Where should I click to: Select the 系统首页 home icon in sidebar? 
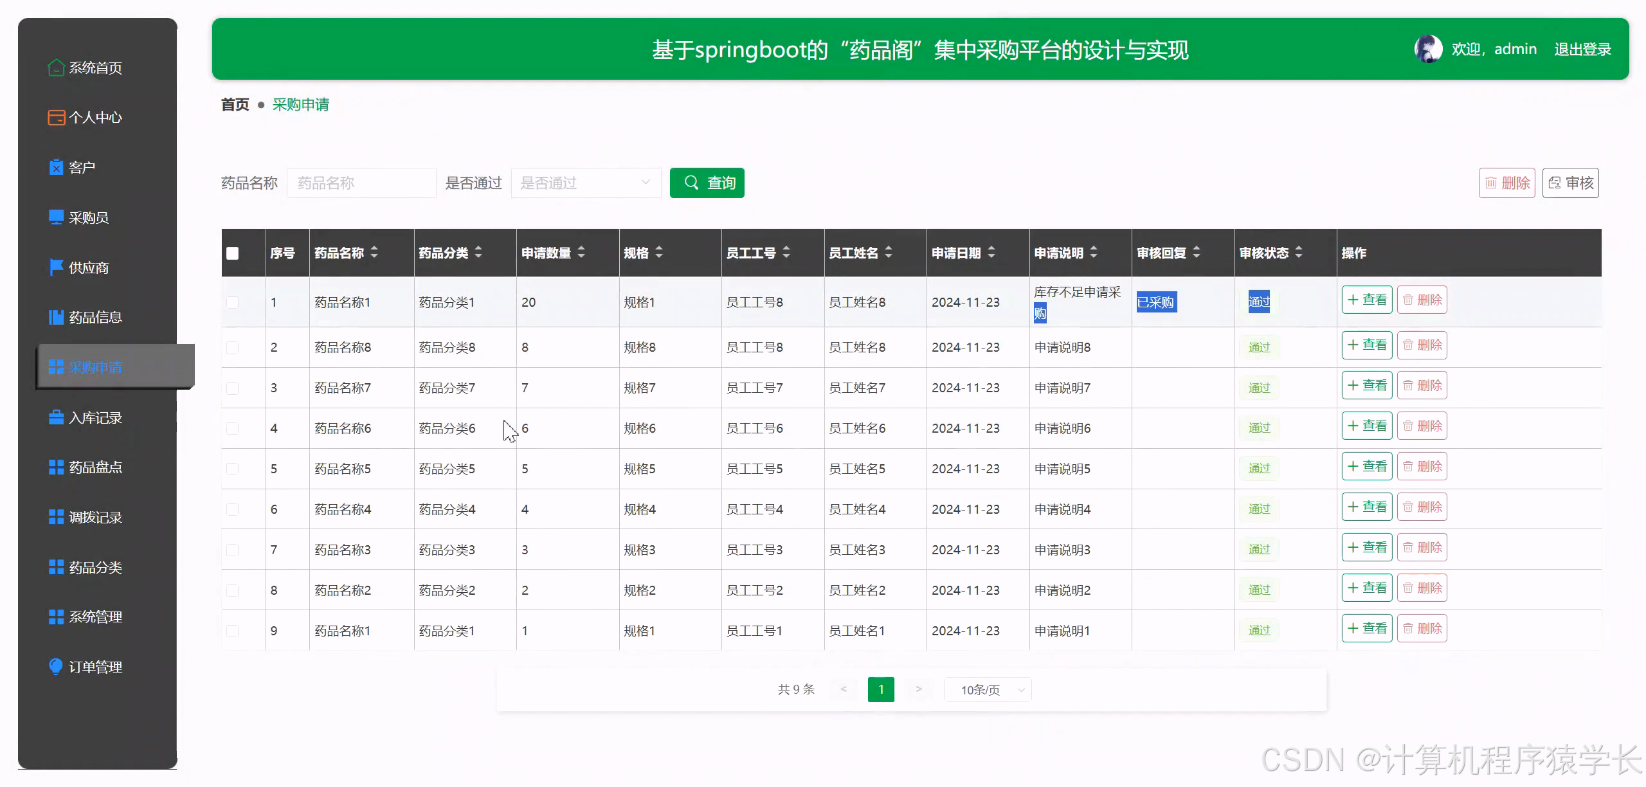pyautogui.click(x=55, y=68)
